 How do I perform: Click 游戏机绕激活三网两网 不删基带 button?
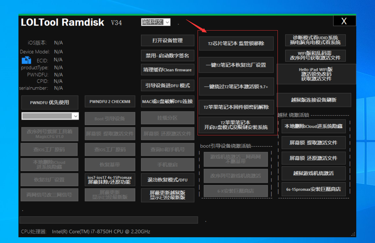coord(236,159)
